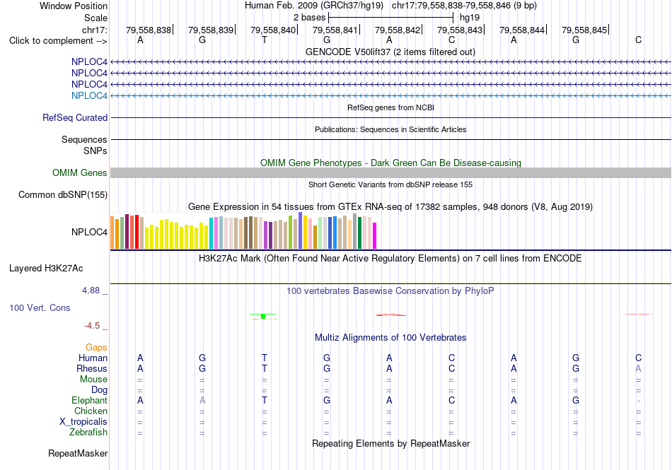Click the Zebrafish species label

88,433
